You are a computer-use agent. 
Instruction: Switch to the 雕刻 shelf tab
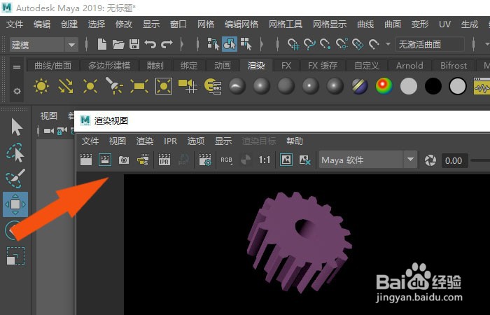pos(155,65)
